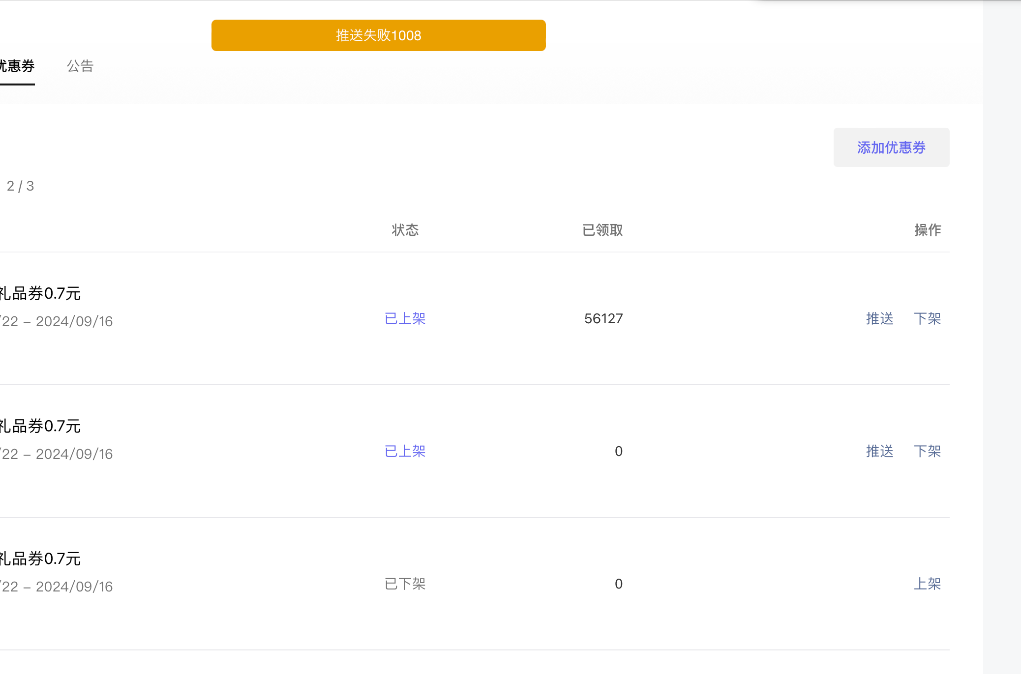
Task: Click the 已下架 status in third row
Action: click(405, 584)
